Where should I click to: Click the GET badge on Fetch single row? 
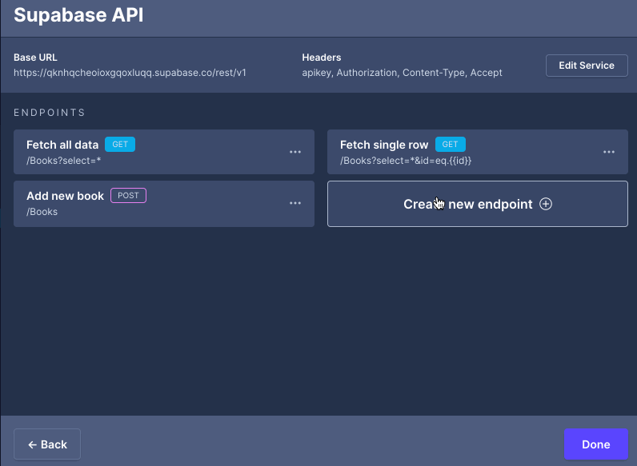coord(450,144)
